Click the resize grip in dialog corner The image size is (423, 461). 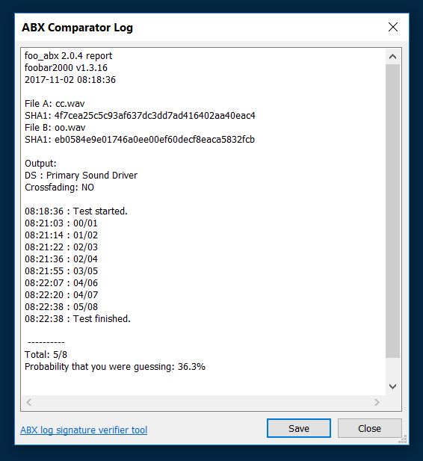403,439
